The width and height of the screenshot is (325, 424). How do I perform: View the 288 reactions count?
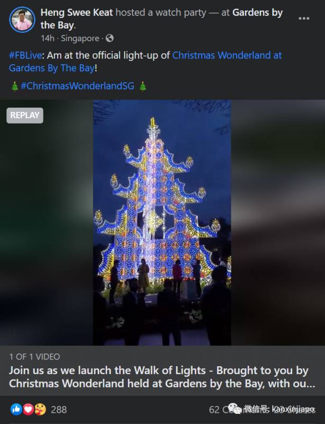(x=59, y=410)
